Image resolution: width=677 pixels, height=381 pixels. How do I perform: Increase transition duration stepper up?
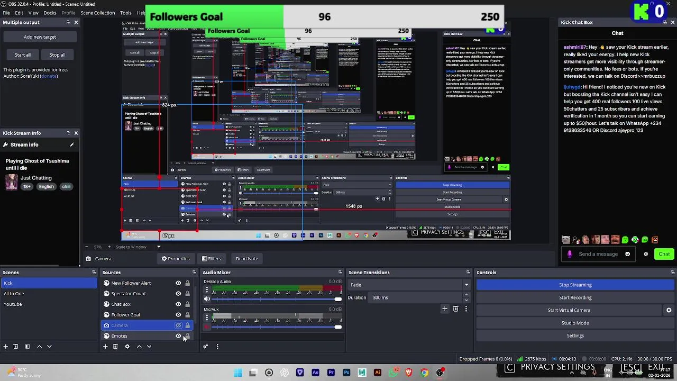(466, 296)
